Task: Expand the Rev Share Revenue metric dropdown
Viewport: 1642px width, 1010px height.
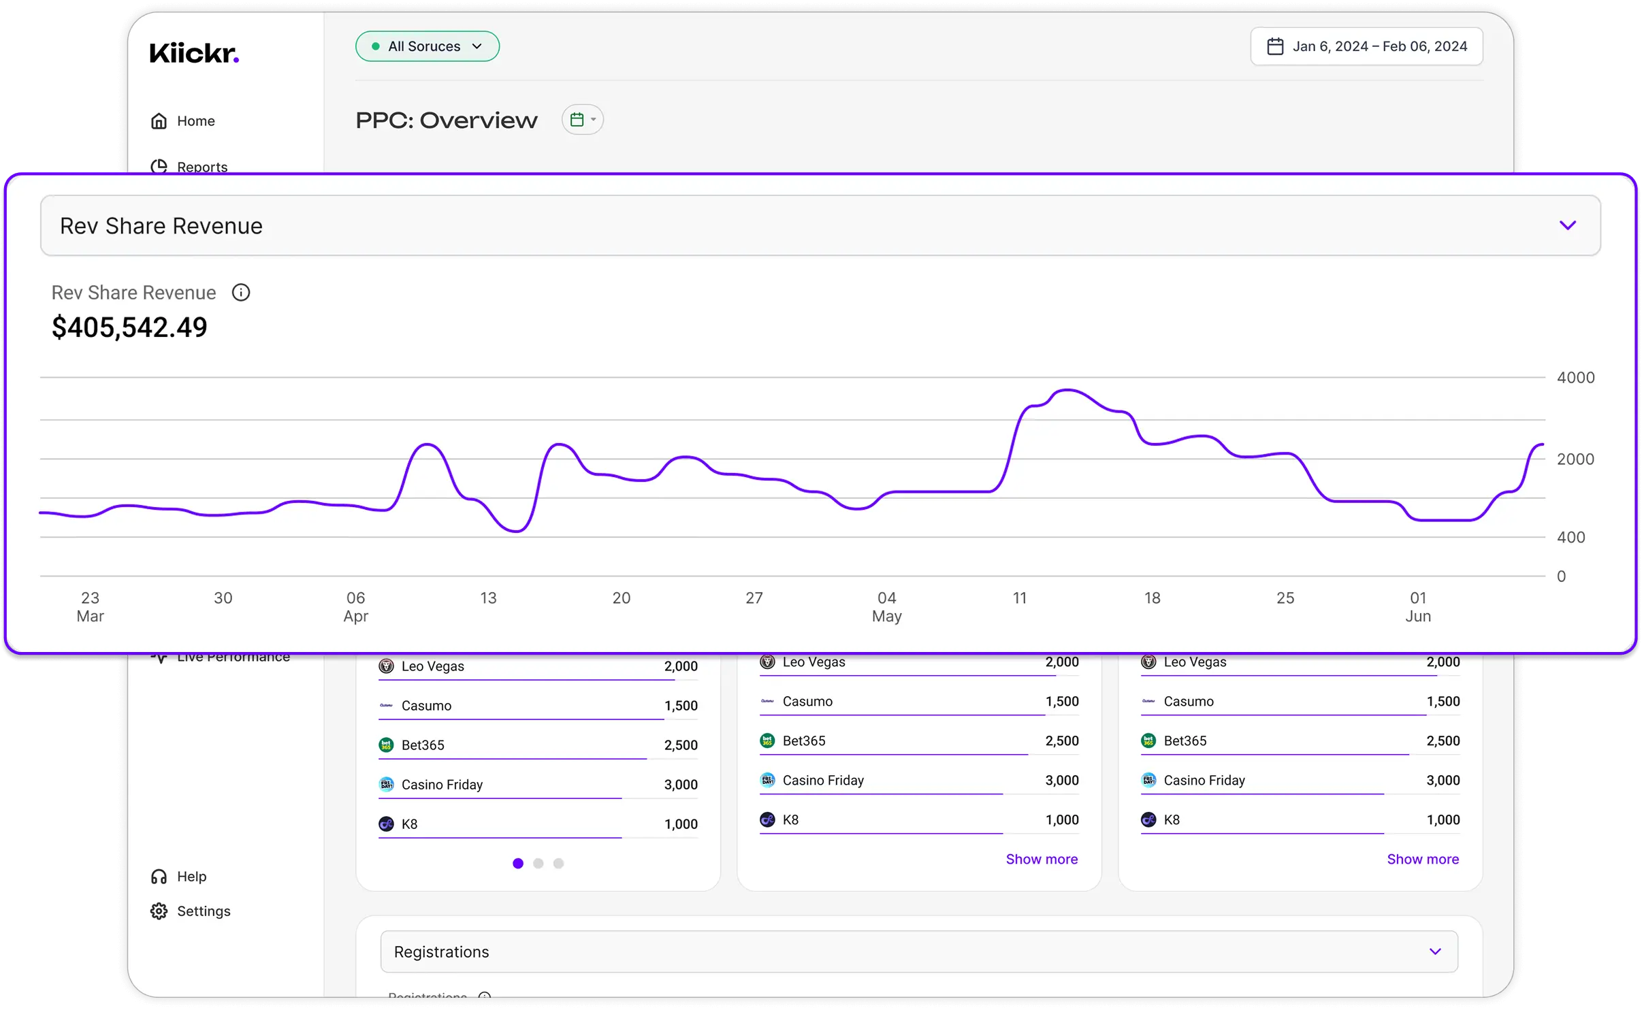Action: click(1568, 225)
